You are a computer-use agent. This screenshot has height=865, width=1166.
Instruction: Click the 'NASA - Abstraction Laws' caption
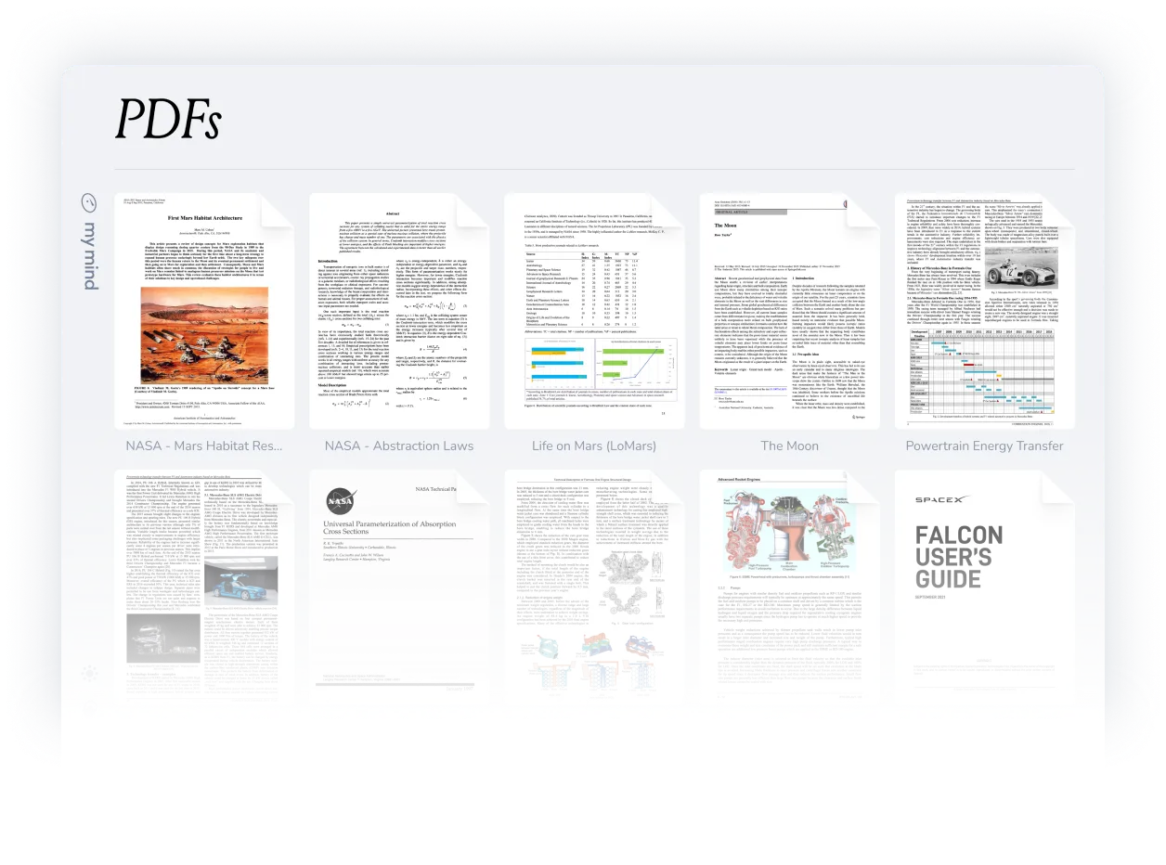tap(398, 445)
